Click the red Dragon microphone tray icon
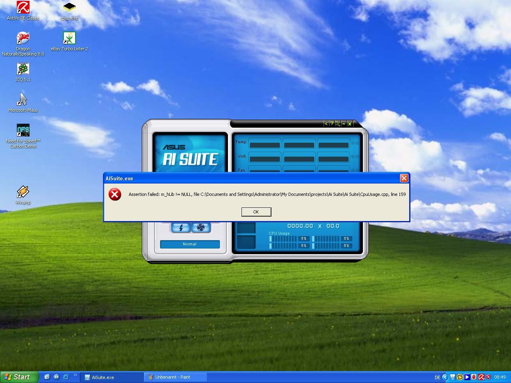This screenshot has height=383, width=511. click(474, 377)
